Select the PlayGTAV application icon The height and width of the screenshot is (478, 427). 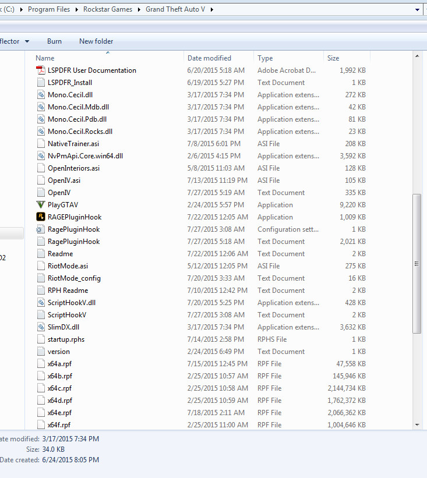pos(41,205)
